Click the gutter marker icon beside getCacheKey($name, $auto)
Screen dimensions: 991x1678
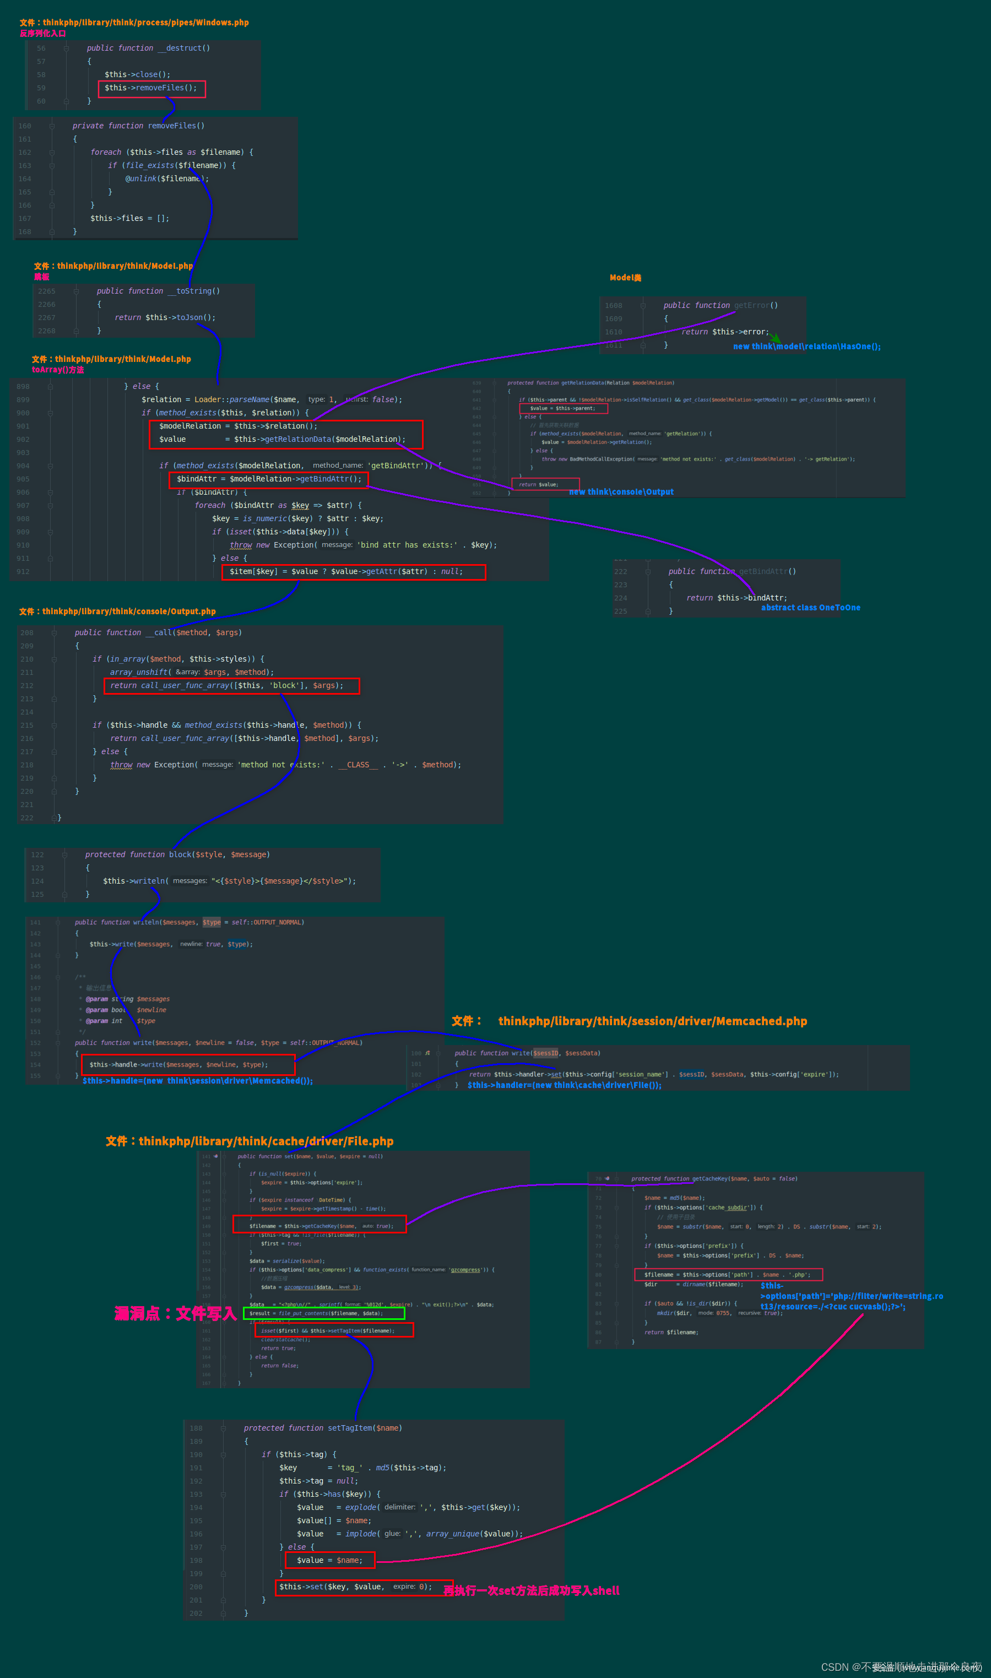click(x=607, y=1178)
